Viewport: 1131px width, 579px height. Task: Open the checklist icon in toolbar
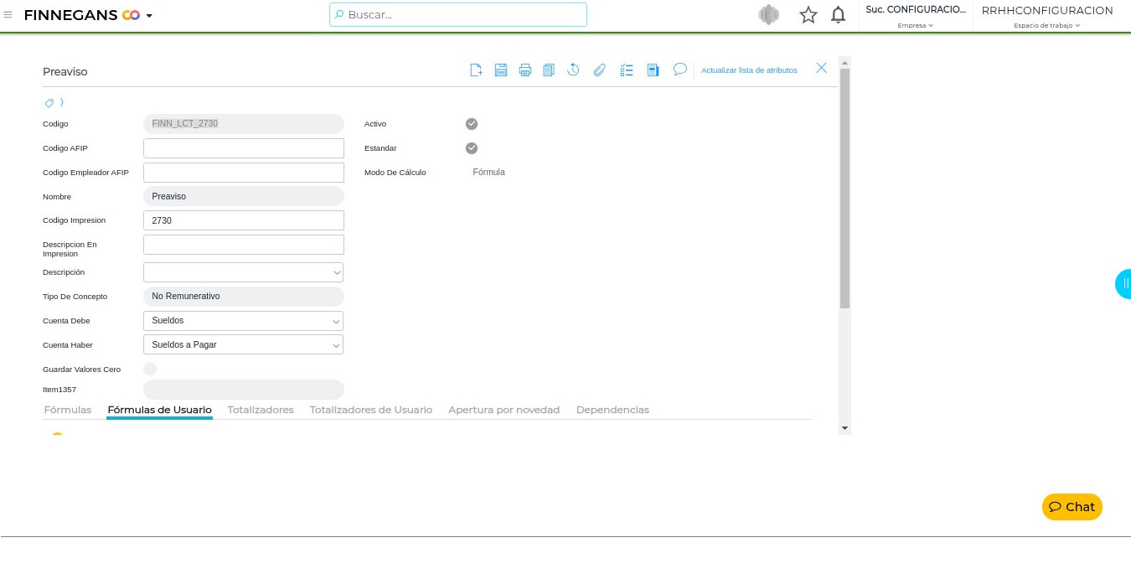point(627,70)
